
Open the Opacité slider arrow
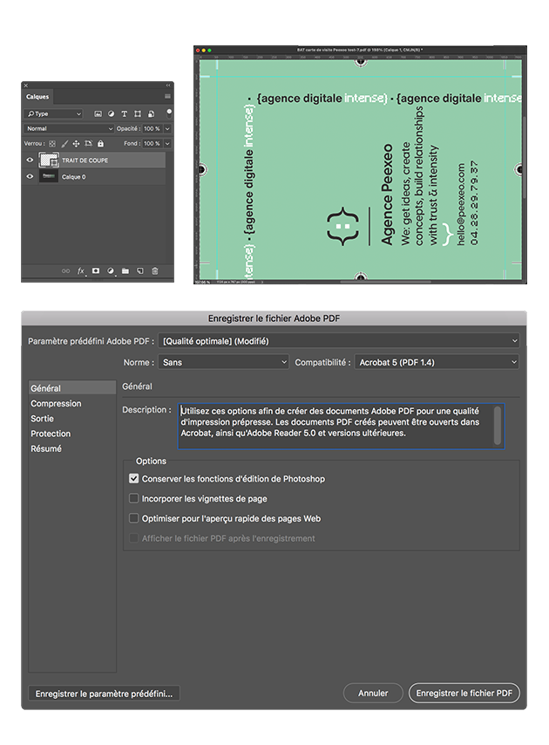point(167,129)
